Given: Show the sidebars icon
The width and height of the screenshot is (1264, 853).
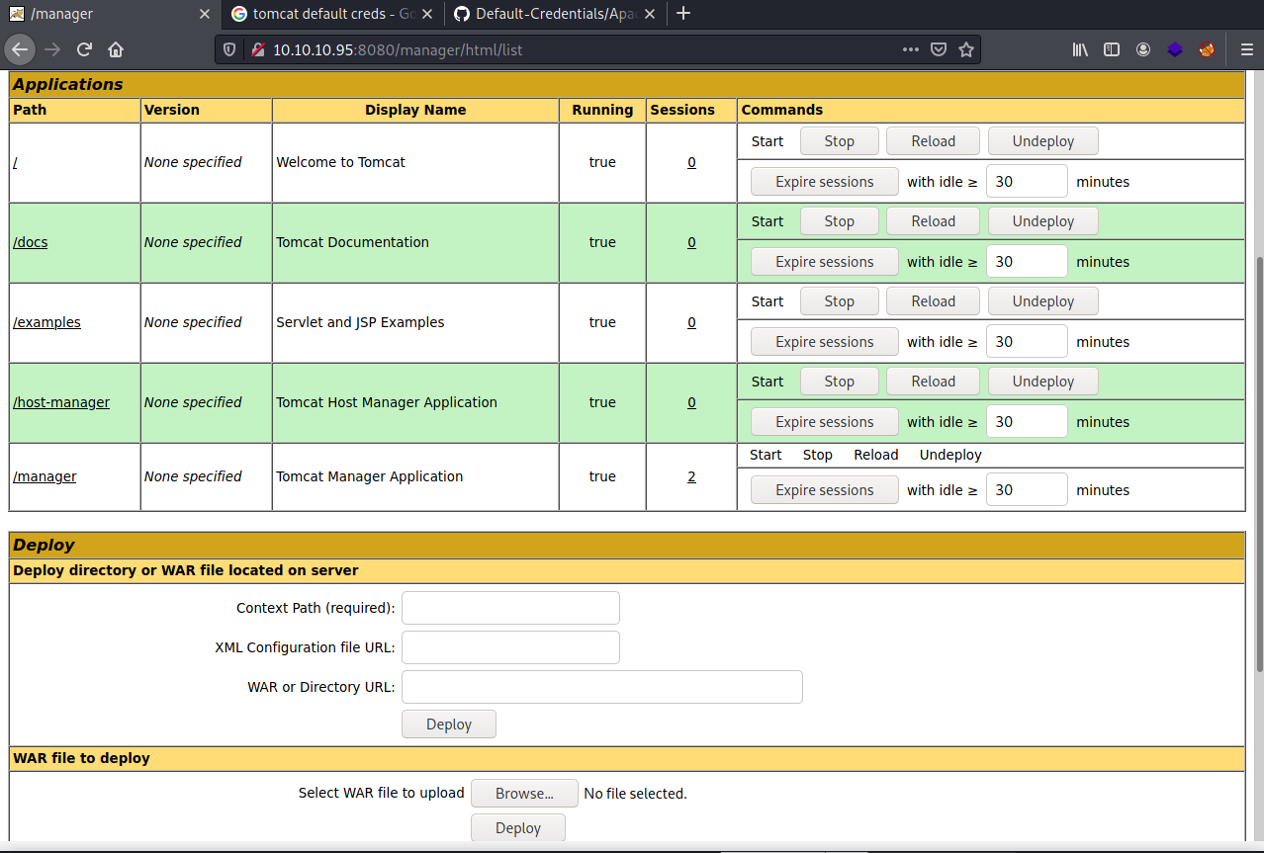Looking at the screenshot, I should (1112, 49).
